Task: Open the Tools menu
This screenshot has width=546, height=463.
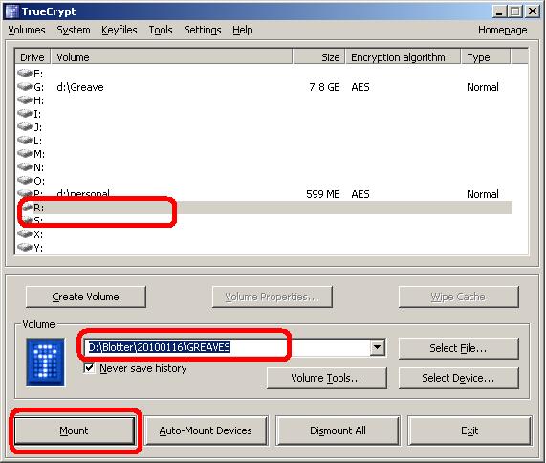Action: point(161,30)
